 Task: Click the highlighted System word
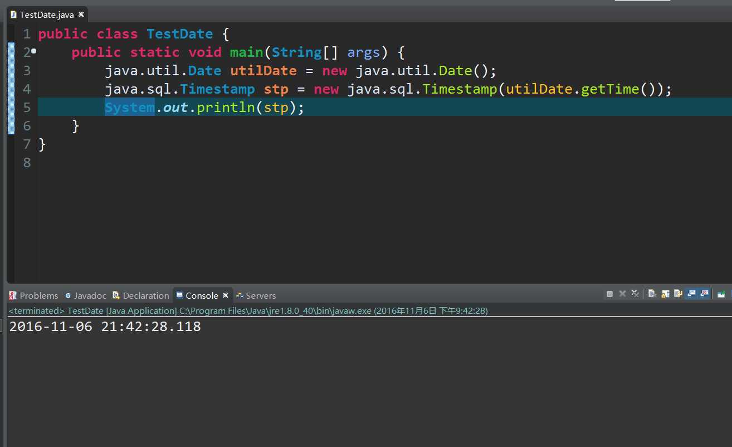coord(130,108)
